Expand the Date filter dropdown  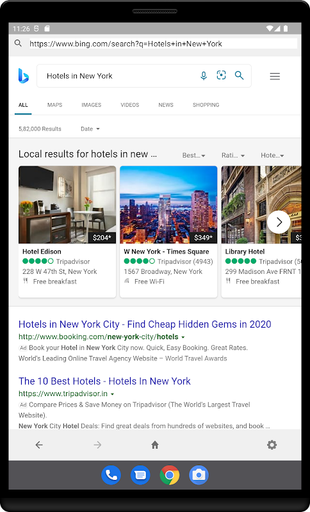90,129
